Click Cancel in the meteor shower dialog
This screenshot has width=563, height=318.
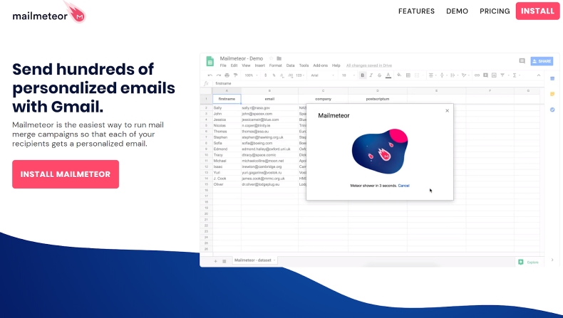click(403, 185)
